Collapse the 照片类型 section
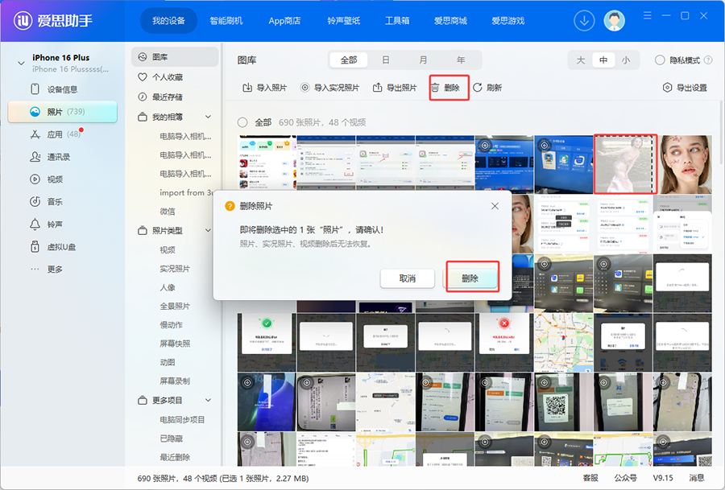The width and height of the screenshot is (725, 490). [x=209, y=230]
